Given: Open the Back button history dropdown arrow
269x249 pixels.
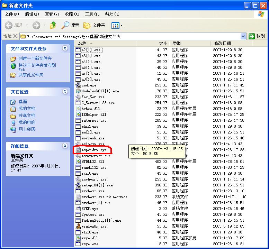Looking at the screenshot, I should coord(27,25).
